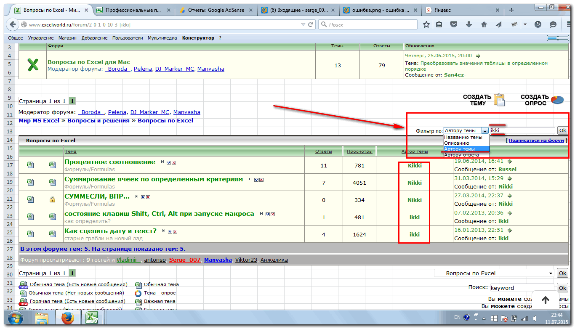The image size is (575, 329).
Task: Click the volume speaker tray icon
Action: click(535, 318)
